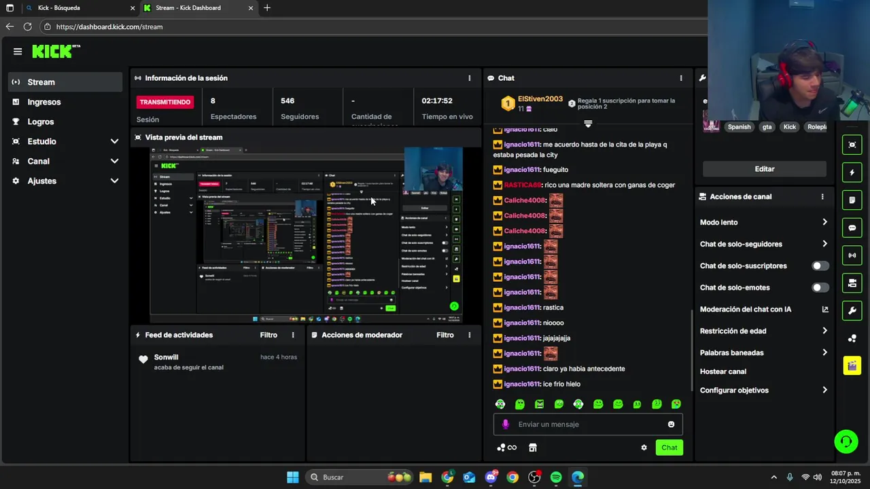This screenshot has width=870, height=489.
Task: Click the camera moderator icon in right toolbar
Action: point(852,283)
